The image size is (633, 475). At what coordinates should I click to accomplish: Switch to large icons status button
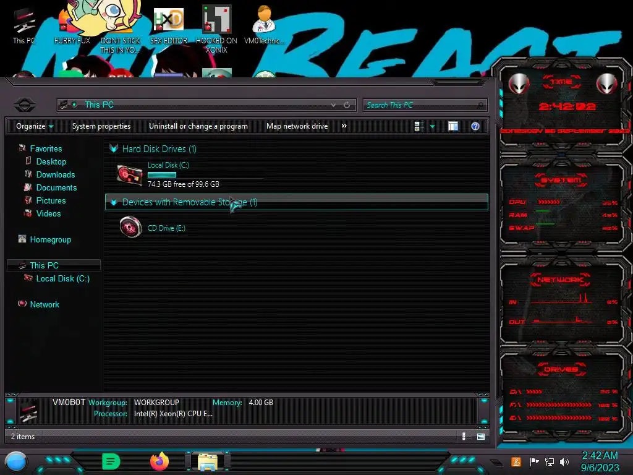click(x=480, y=436)
